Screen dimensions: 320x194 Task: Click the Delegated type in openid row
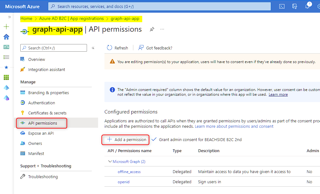(x=182, y=182)
